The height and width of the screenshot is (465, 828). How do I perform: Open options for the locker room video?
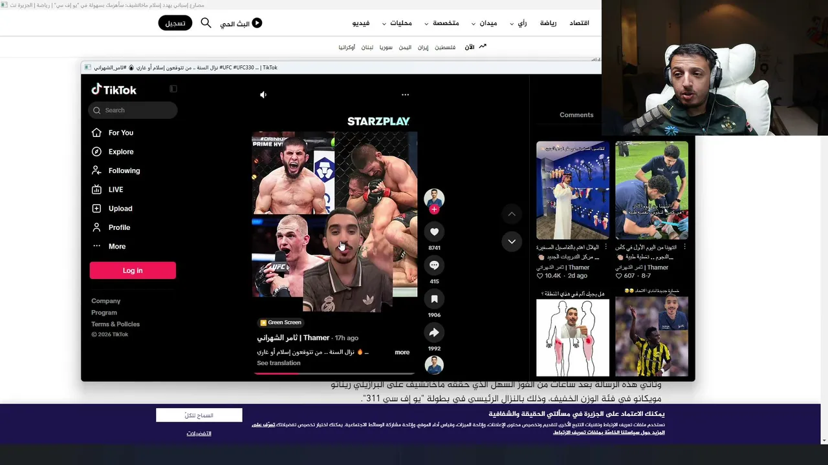(x=605, y=247)
